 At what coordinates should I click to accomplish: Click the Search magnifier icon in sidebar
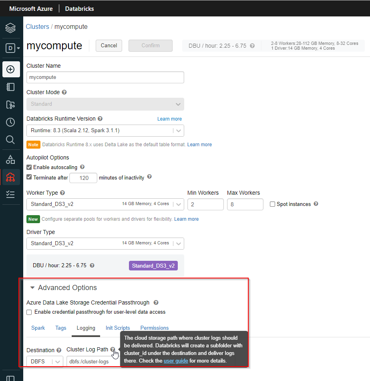(x=10, y=140)
